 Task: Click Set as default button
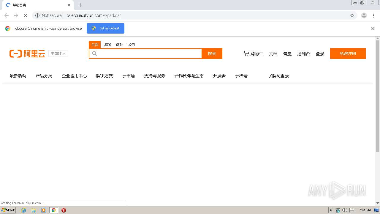105,28
